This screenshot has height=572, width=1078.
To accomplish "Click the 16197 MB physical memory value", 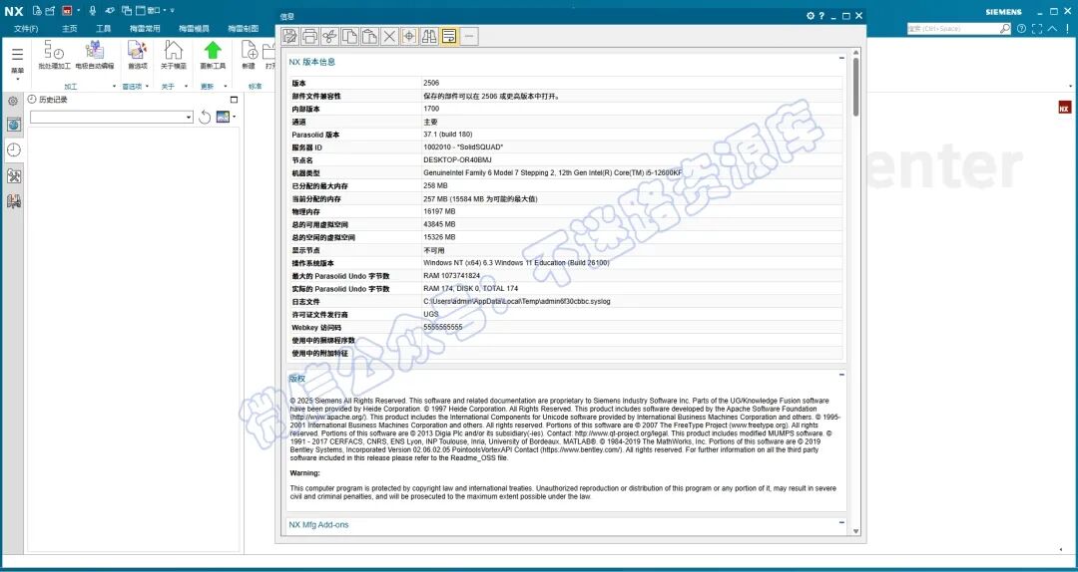I will (439, 211).
